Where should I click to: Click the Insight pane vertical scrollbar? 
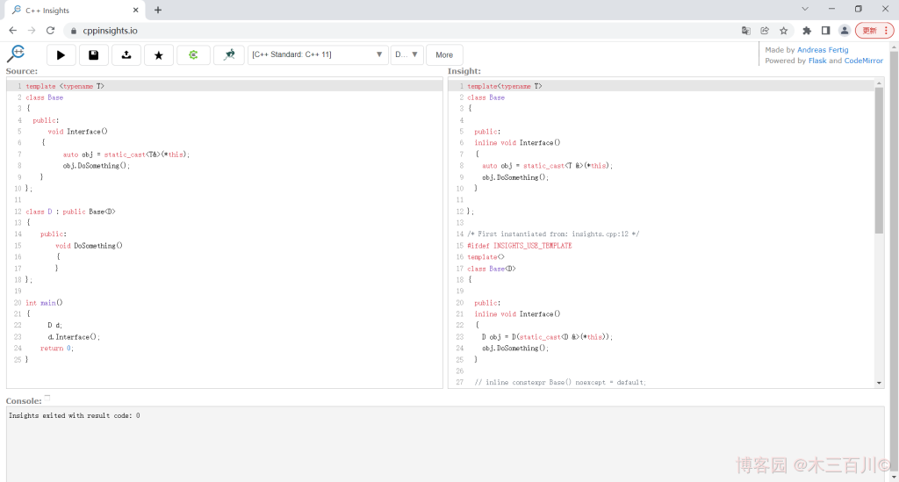point(880,158)
